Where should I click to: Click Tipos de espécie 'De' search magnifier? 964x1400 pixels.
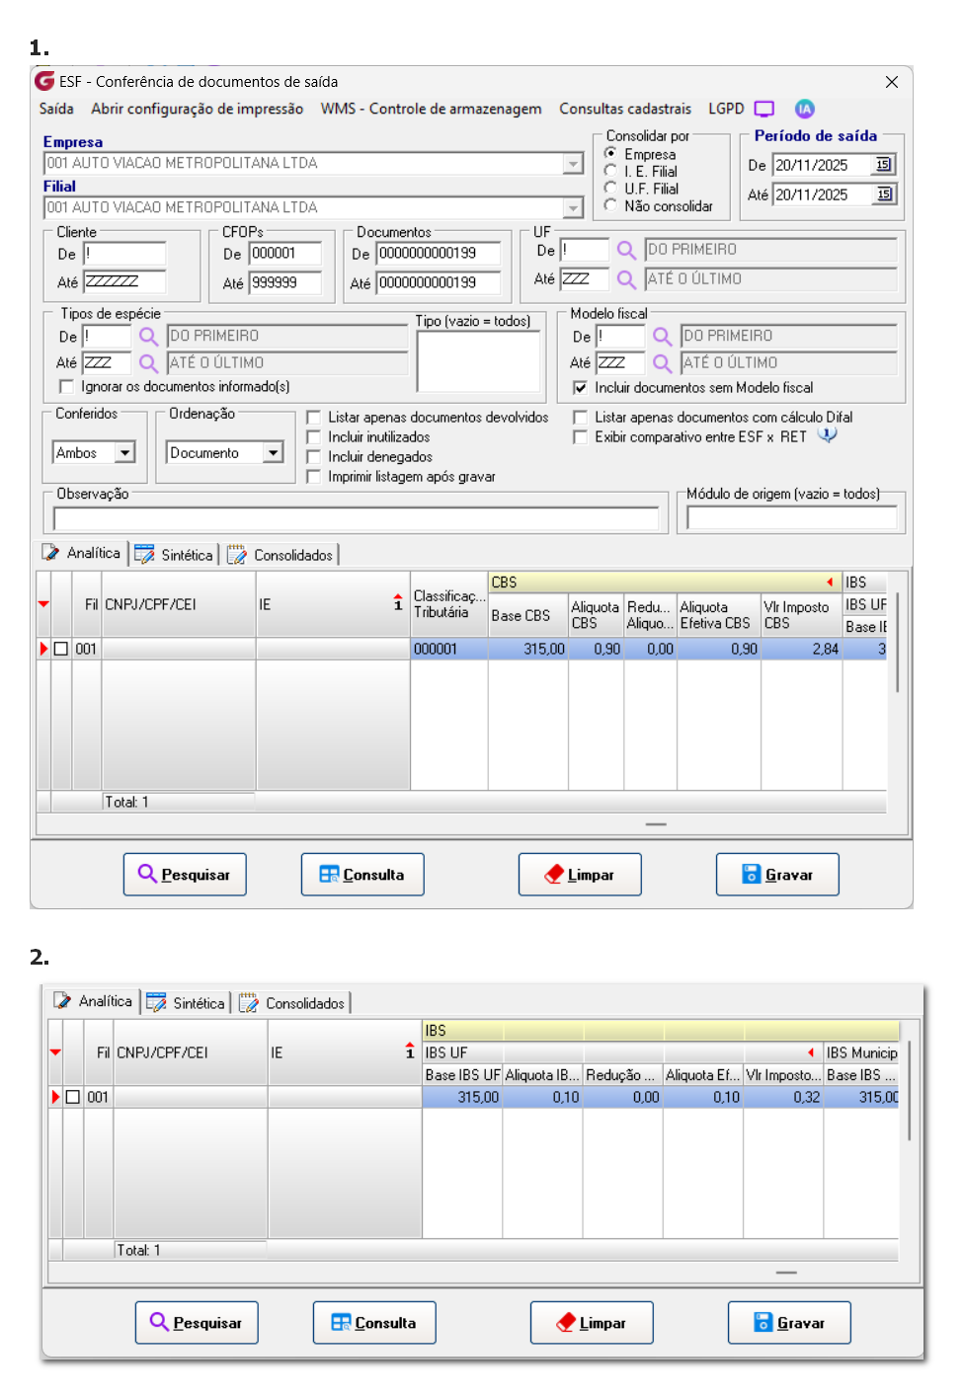tap(148, 337)
